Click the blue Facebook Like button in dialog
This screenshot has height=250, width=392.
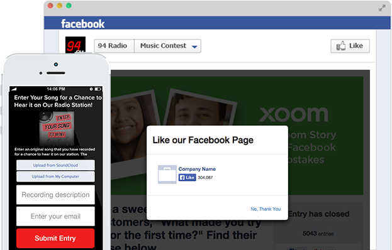tap(188, 177)
